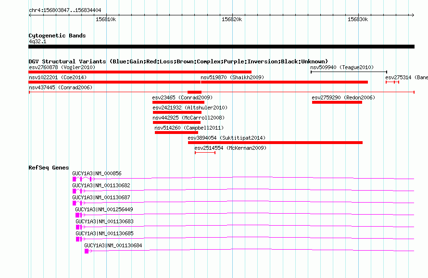Select the magenta exon block of NM_001130684
Screen dimensions: 428x278
point(87,251)
